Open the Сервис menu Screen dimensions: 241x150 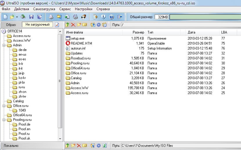(65, 9)
